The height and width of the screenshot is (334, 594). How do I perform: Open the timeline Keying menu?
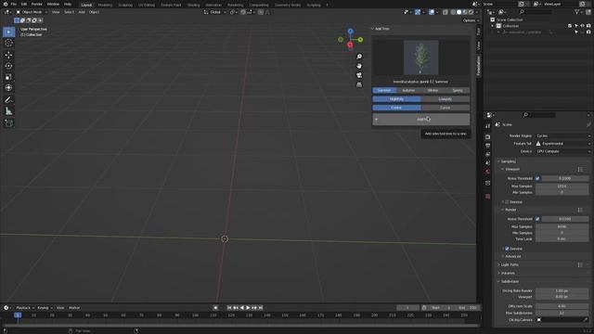(45, 308)
